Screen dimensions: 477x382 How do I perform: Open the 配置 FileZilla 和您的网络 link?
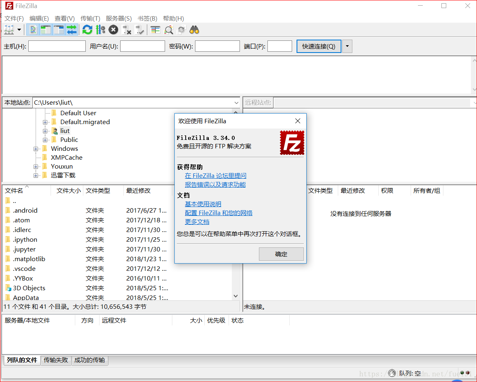click(x=219, y=213)
